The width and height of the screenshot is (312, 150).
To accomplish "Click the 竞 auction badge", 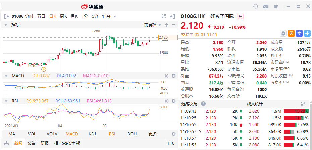I will 240,17.
